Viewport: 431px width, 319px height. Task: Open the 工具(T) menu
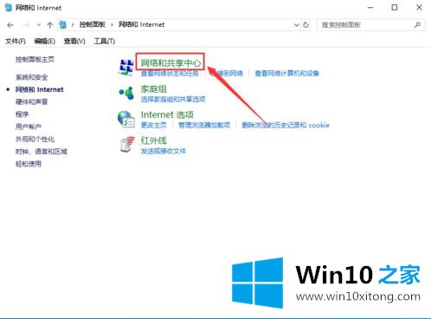click(x=105, y=42)
